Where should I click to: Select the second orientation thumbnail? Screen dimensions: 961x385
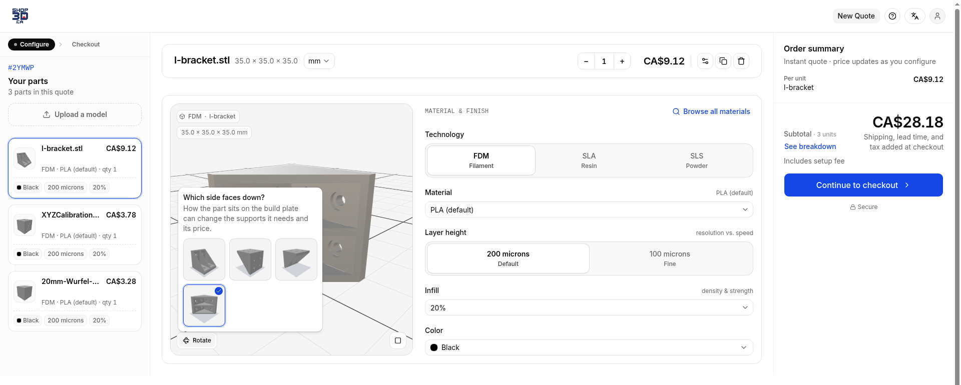[250, 259]
